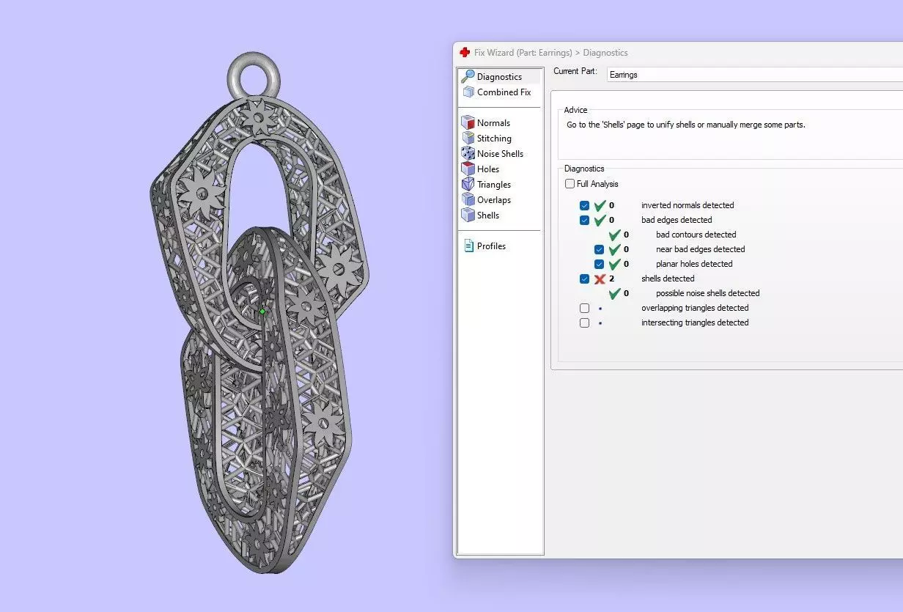Switch to the Normals page
The height and width of the screenshot is (612, 903).
[x=493, y=123]
